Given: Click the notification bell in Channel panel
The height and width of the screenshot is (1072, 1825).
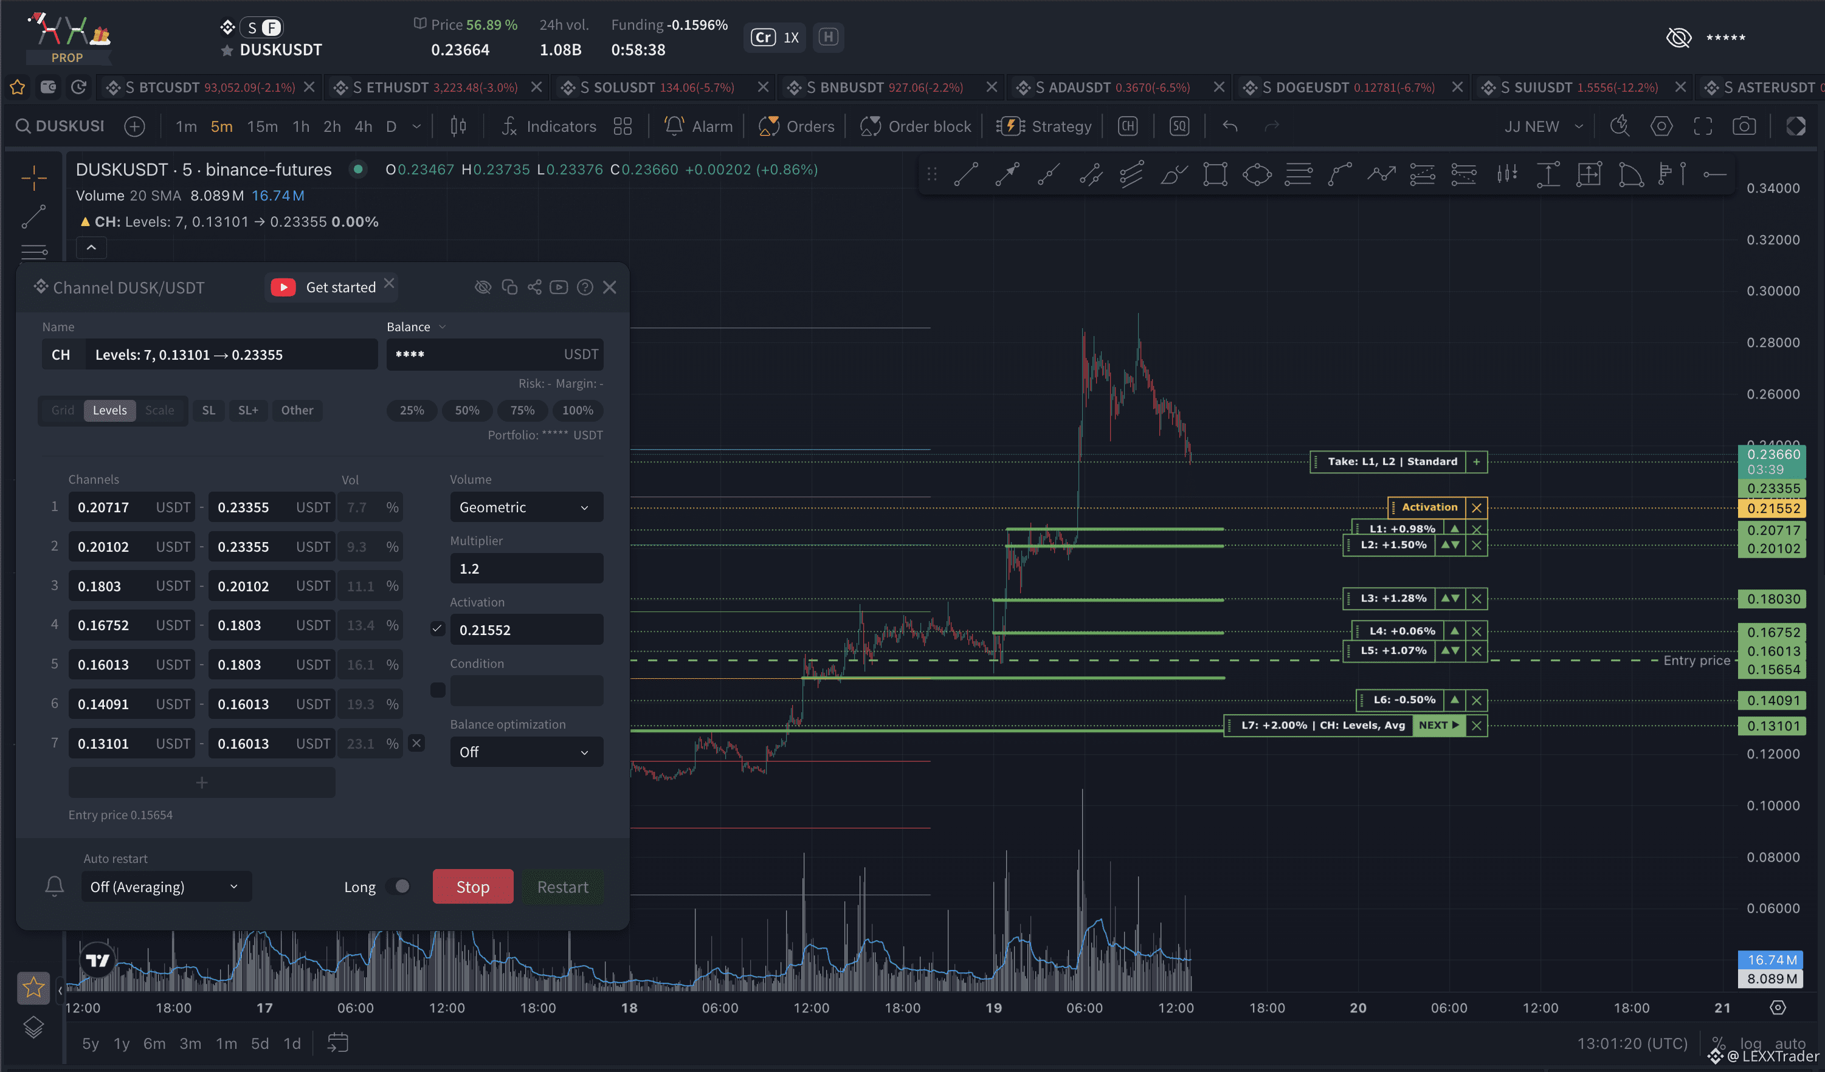Looking at the screenshot, I should (54, 886).
